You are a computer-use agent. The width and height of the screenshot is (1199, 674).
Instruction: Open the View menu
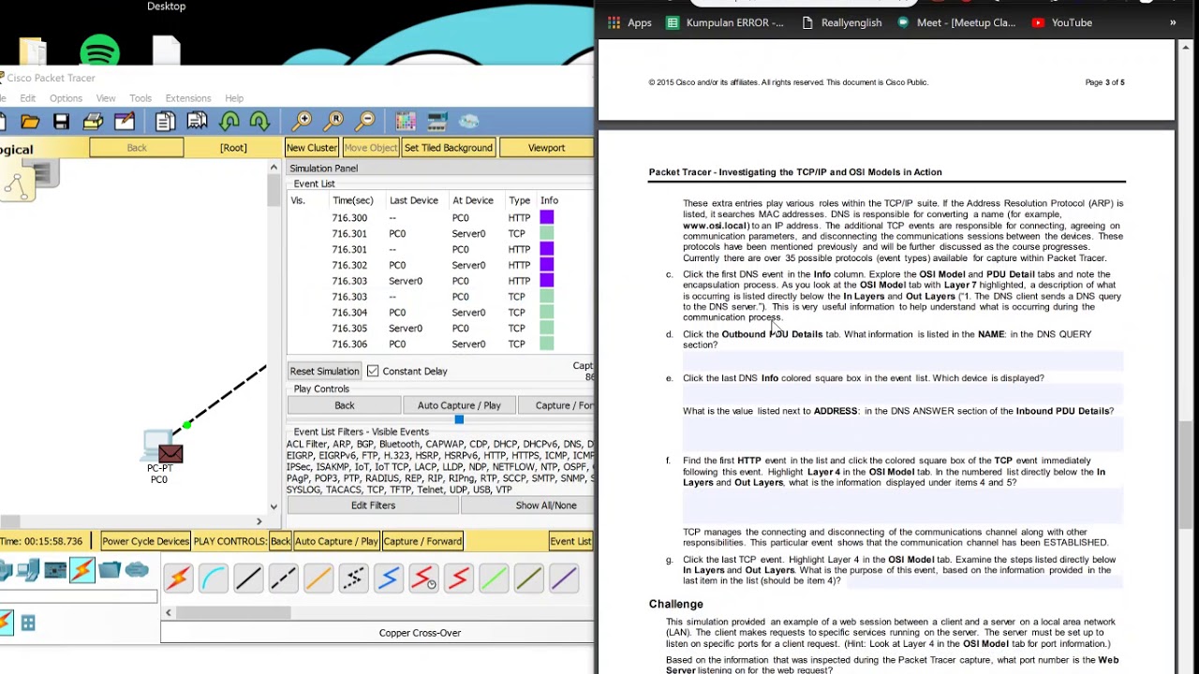(106, 98)
